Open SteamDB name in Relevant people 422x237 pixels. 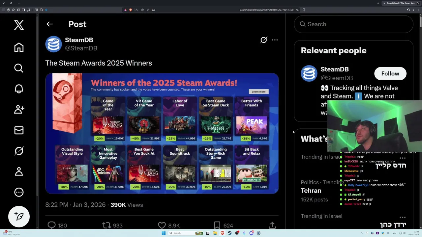tap(335, 69)
